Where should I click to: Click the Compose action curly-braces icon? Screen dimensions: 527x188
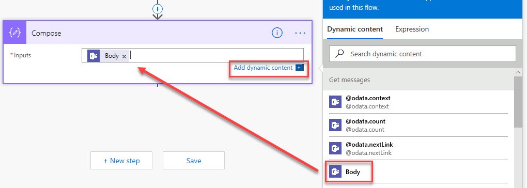pos(15,33)
